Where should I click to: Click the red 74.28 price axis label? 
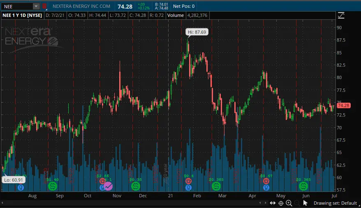[x=343, y=105]
